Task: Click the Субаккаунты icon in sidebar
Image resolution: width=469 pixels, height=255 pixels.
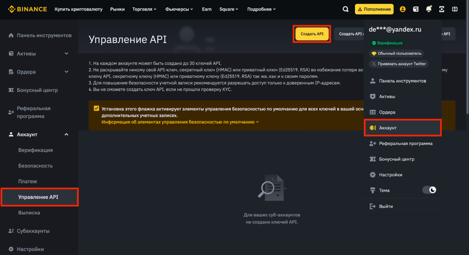Action: 11,231
